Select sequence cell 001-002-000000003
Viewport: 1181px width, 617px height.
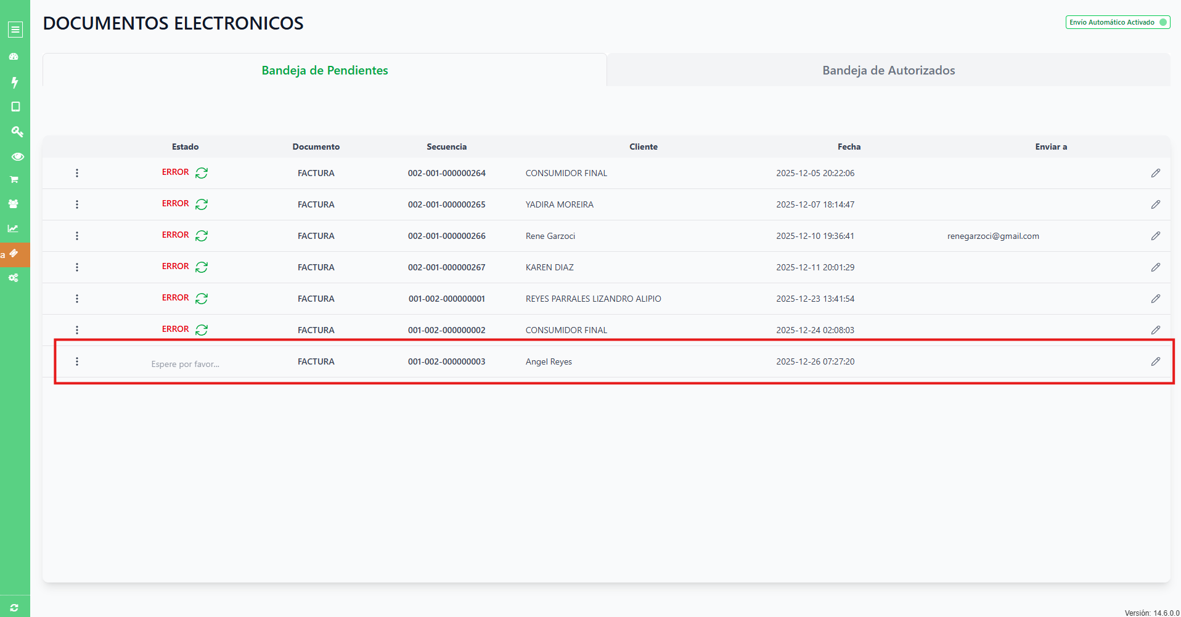[x=447, y=361]
